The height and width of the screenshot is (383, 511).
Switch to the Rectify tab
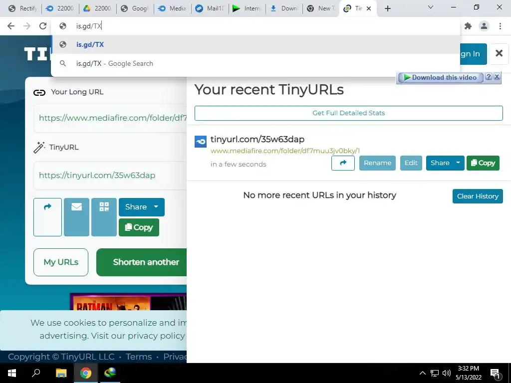click(23, 8)
